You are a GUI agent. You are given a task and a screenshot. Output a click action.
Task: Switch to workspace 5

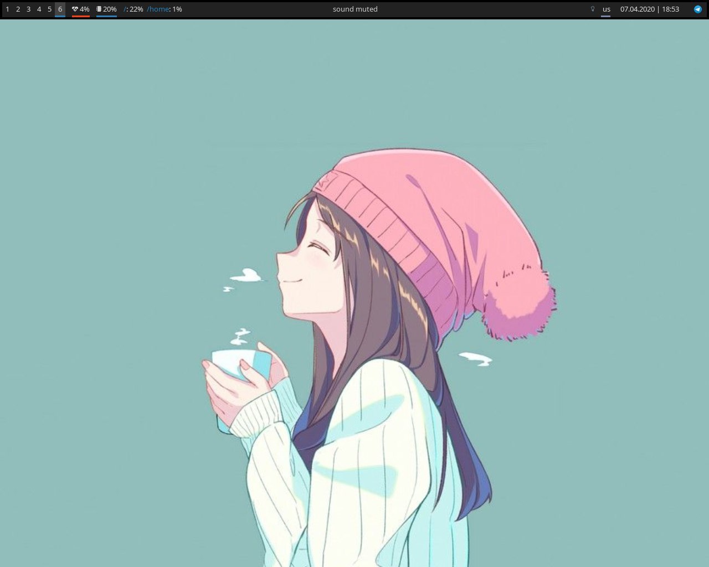coord(49,9)
